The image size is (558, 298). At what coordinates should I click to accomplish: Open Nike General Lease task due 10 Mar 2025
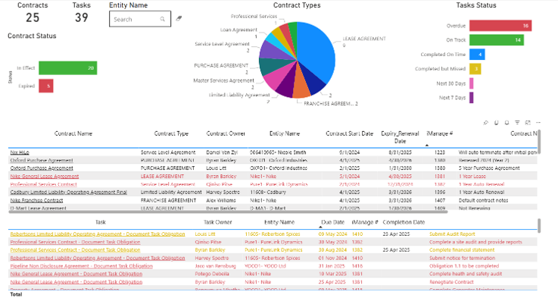[76, 274]
